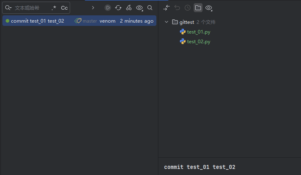
Task: Click the show diff arrows icon
Action: (167, 8)
